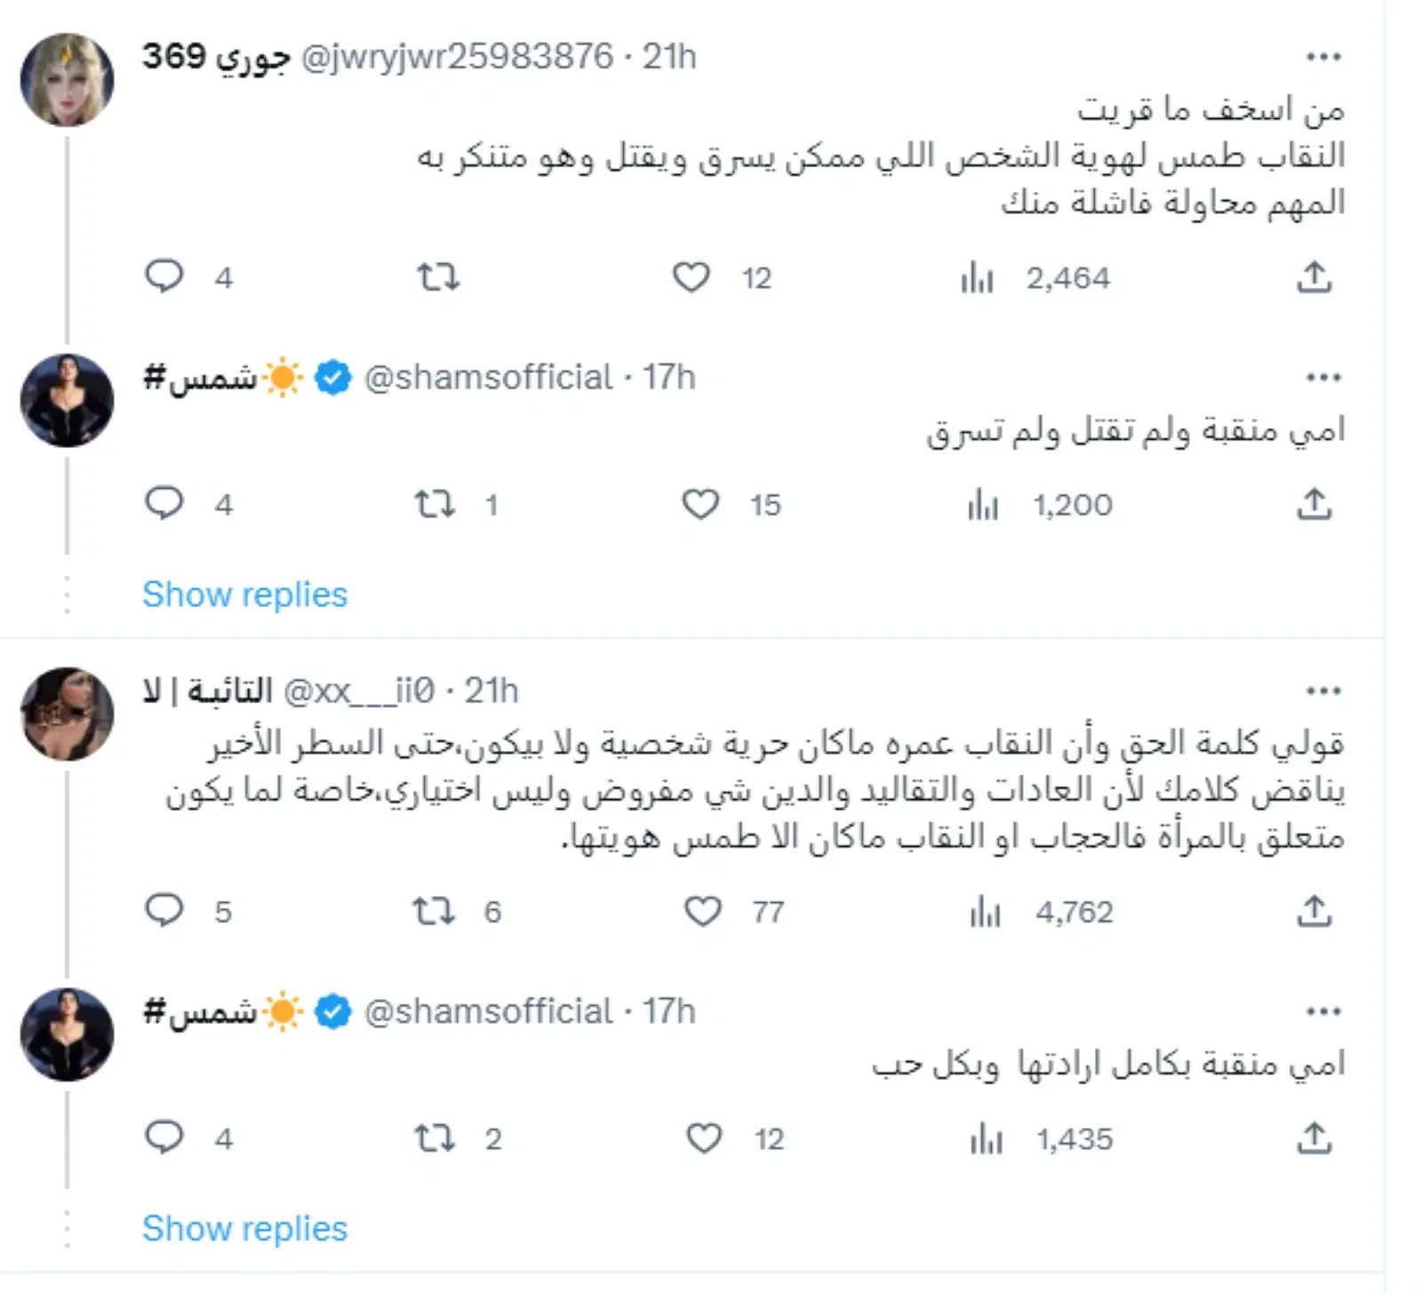Viewport: 1422px width, 1294px height.
Task: Like the shamsofficial reply with 15 likes
Action: tap(700, 505)
